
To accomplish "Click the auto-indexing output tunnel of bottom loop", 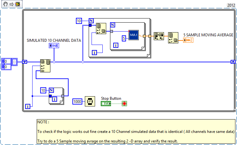I will click(x=63, y=96).
